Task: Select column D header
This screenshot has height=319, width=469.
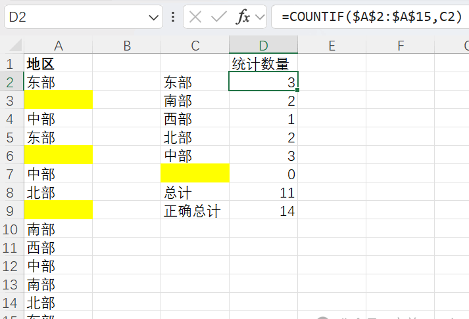Action: (264, 46)
